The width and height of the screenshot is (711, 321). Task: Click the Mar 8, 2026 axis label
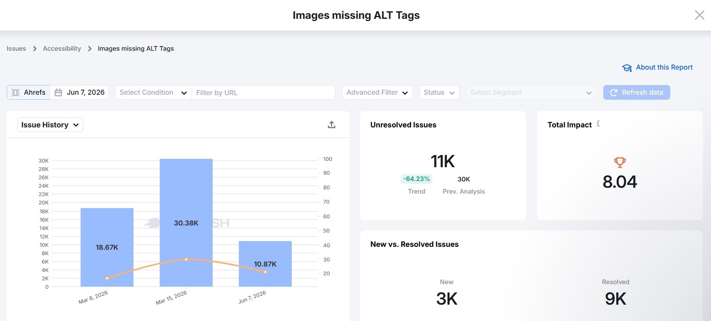click(93, 297)
